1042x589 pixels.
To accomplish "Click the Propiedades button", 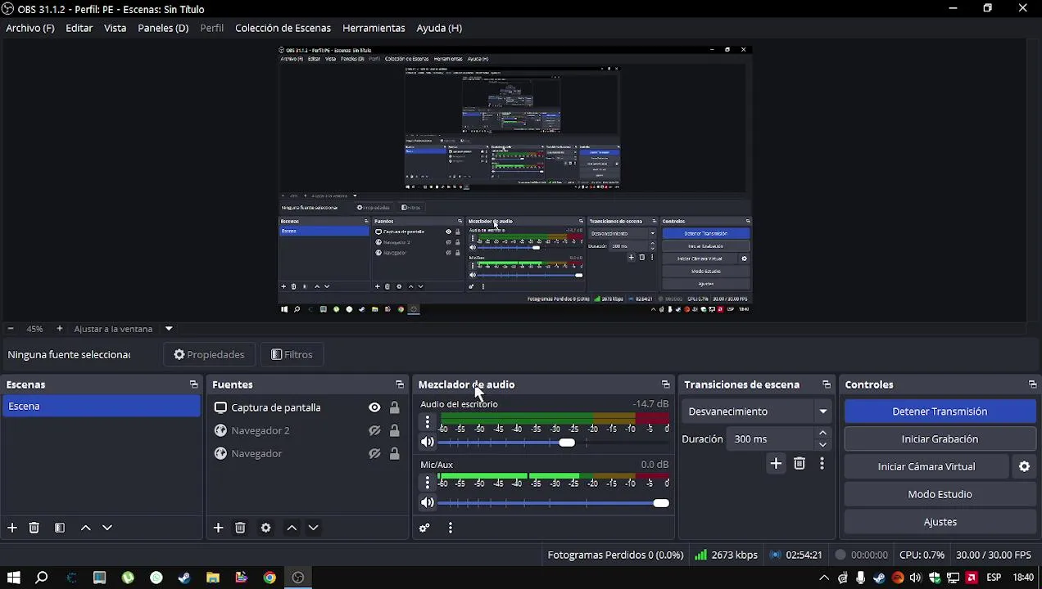I will [209, 354].
